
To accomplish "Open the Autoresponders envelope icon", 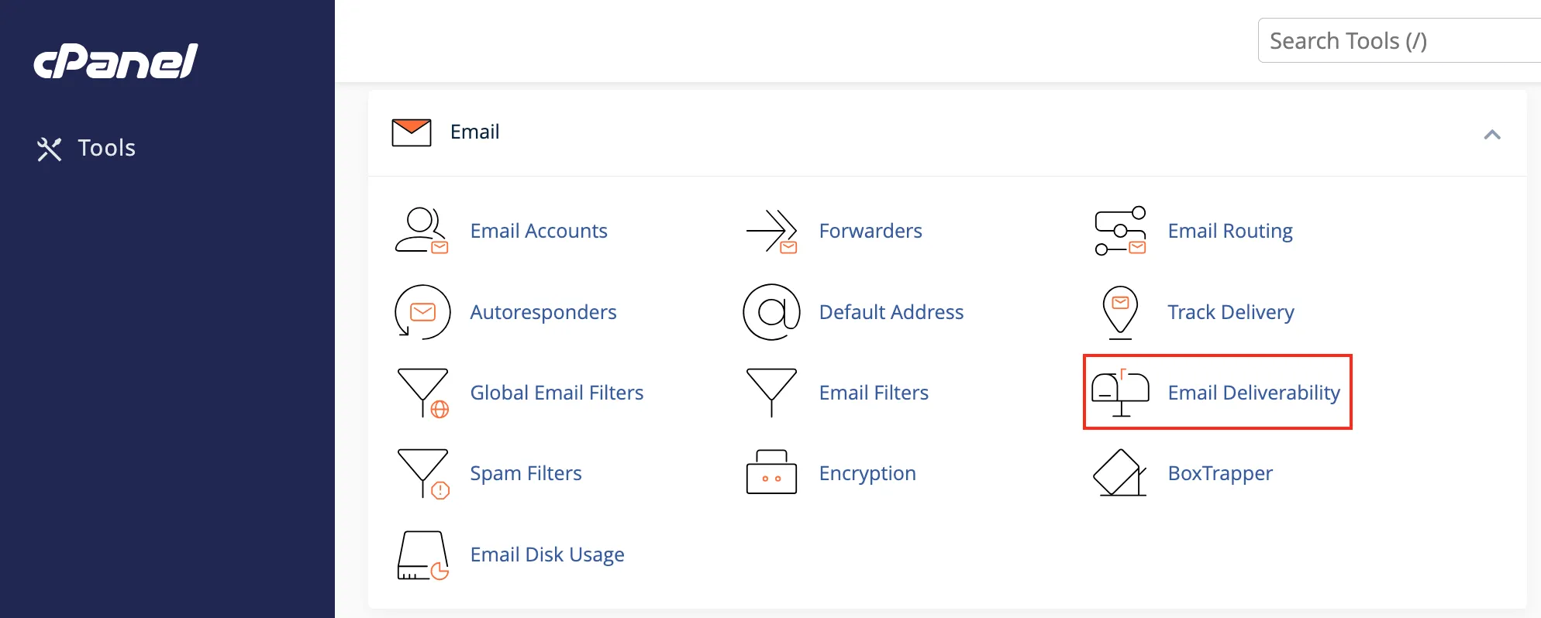I will click(x=422, y=312).
